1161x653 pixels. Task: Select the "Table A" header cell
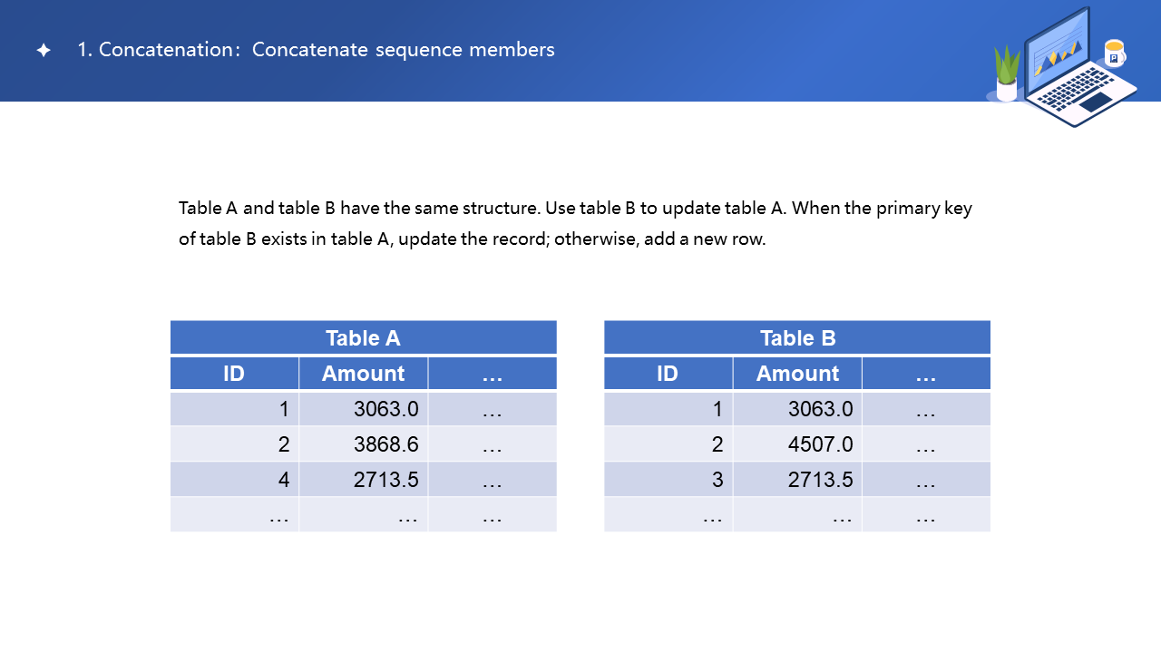(363, 338)
